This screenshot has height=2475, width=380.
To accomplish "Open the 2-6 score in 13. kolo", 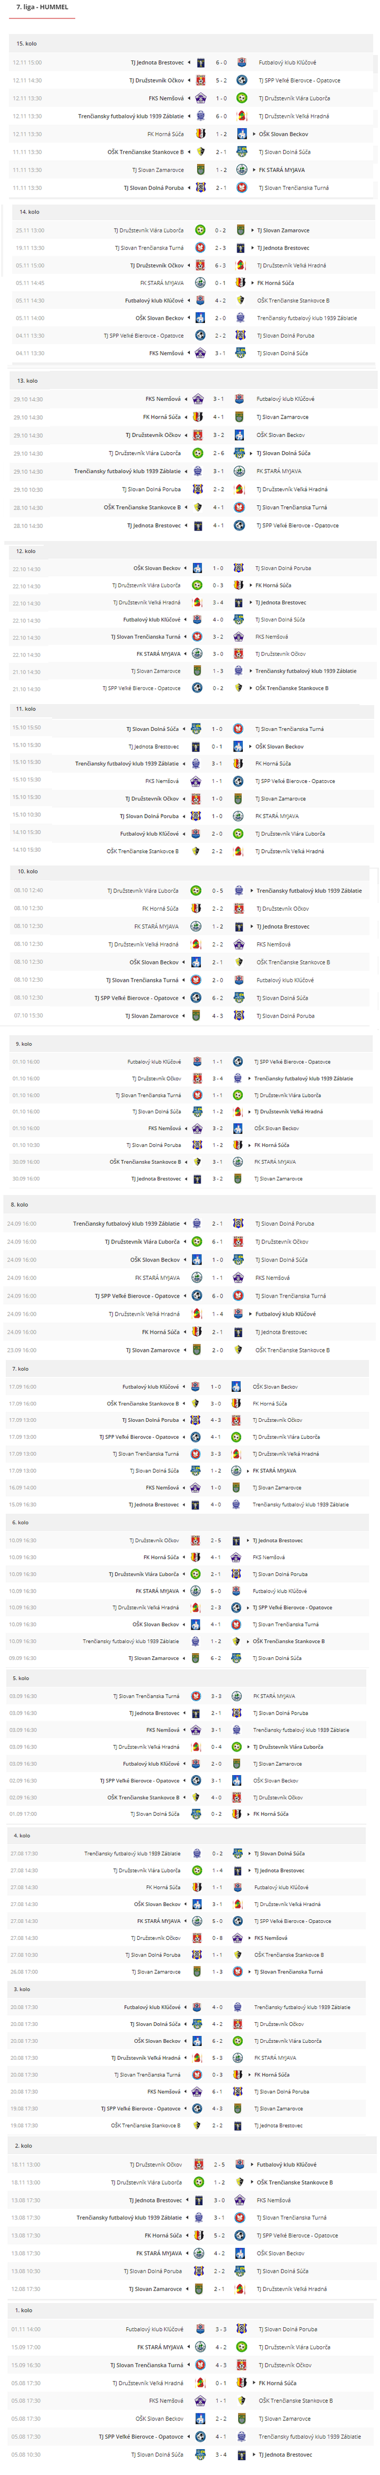I will [219, 453].
